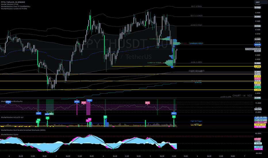Image resolution: width=268 pixels, height=158 pixels.
Task: Click the 0.4909-Vol volume profile label
Action: click(x=154, y=63)
